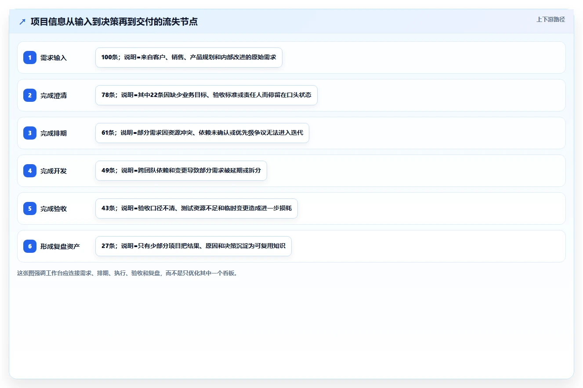
Task: Click the footer note 这张图强调工作台应连接需求
Action: tap(127, 273)
